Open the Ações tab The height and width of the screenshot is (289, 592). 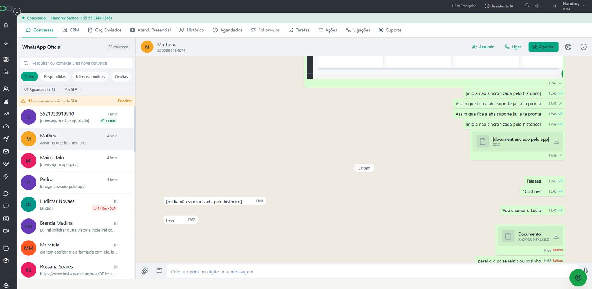click(x=327, y=30)
